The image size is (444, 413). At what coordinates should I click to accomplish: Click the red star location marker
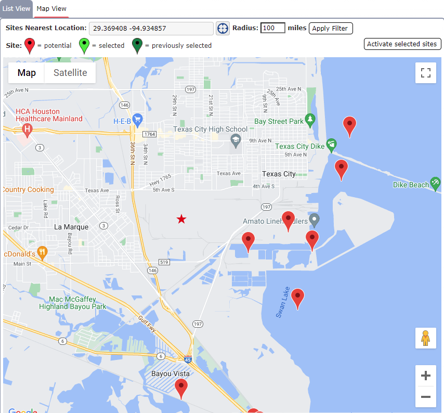(x=181, y=219)
